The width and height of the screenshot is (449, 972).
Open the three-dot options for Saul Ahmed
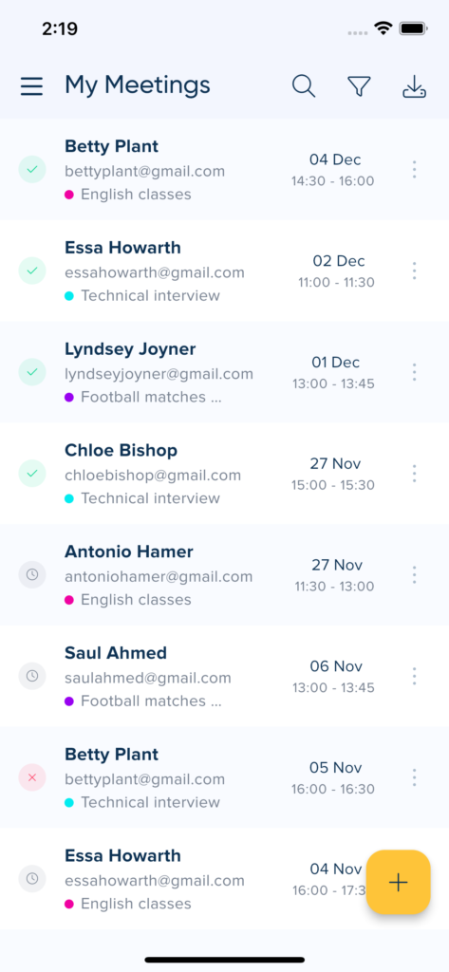click(x=414, y=676)
